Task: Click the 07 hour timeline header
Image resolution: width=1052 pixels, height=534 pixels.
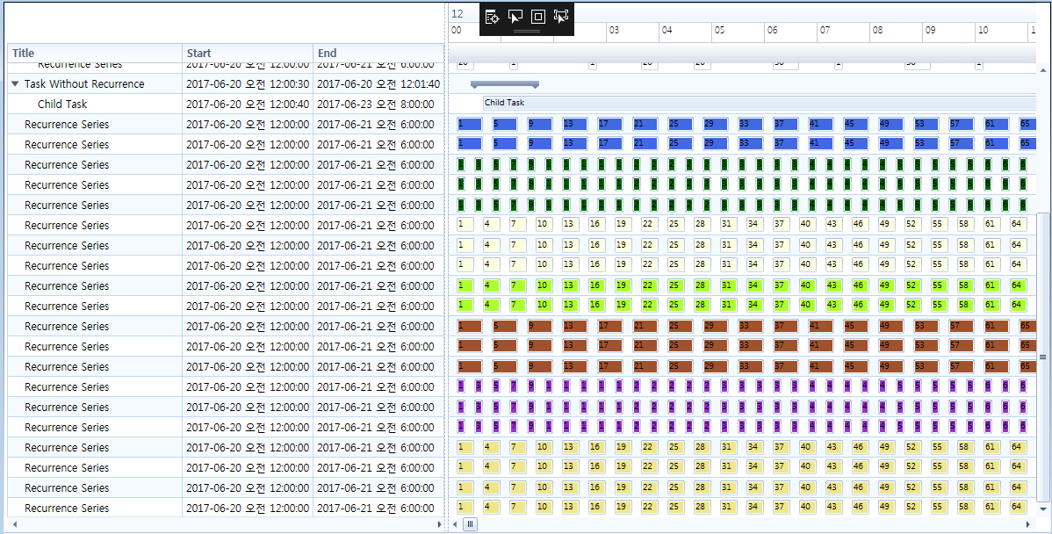Action: pyautogui.click(x=843, y=32)
